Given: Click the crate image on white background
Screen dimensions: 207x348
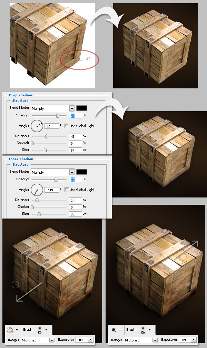Looking at the screenshot, I should pyautogui.click(x=52, y=46).
